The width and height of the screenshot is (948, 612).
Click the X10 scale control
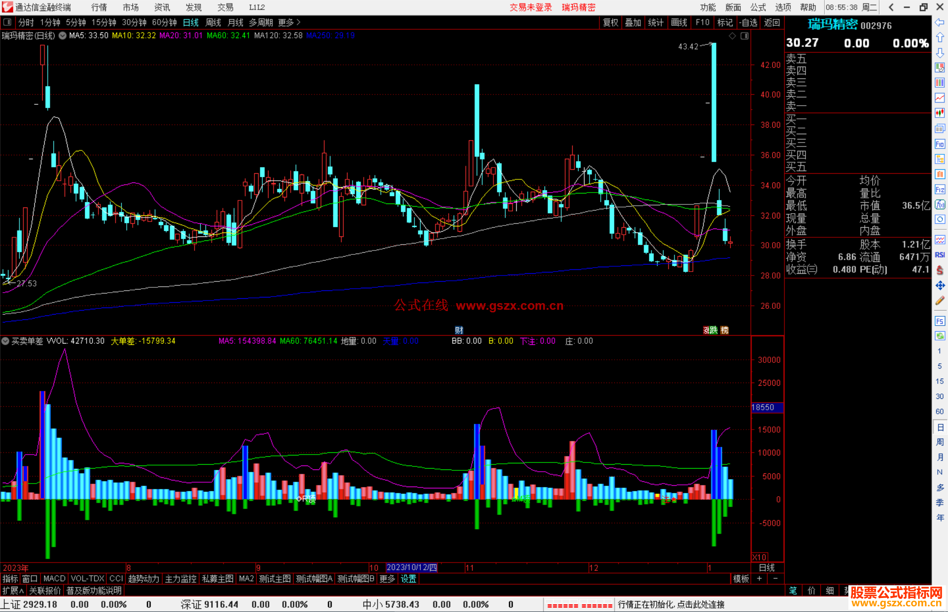pyautogui.click(x=759, y=557)
